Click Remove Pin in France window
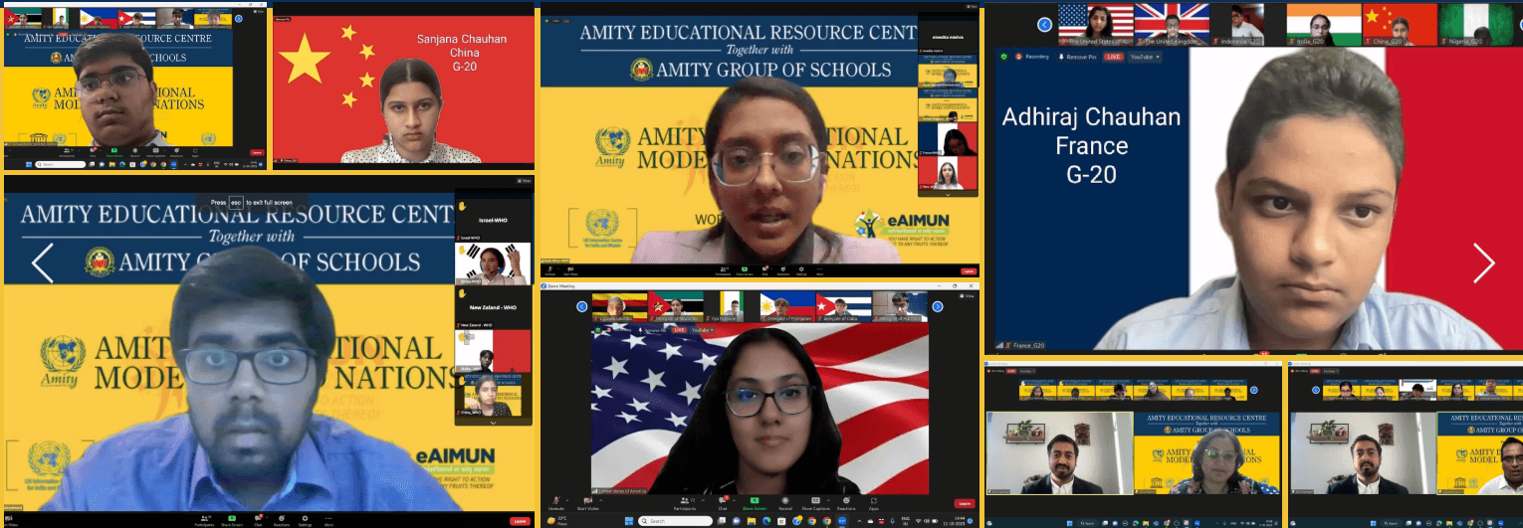 pos(1077,57)
